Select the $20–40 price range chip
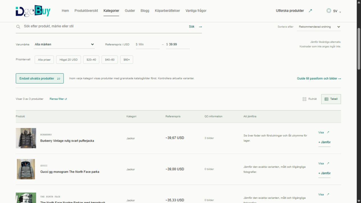 (91, 60)
